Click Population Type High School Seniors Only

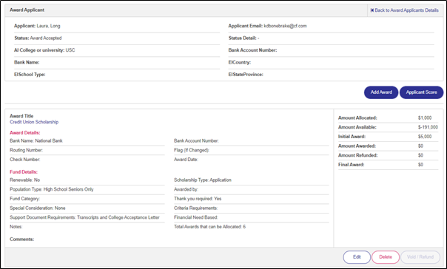pyautogui.click(x=52, y=189)
